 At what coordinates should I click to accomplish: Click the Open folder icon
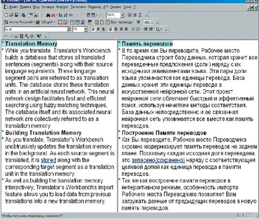point(12,15)
